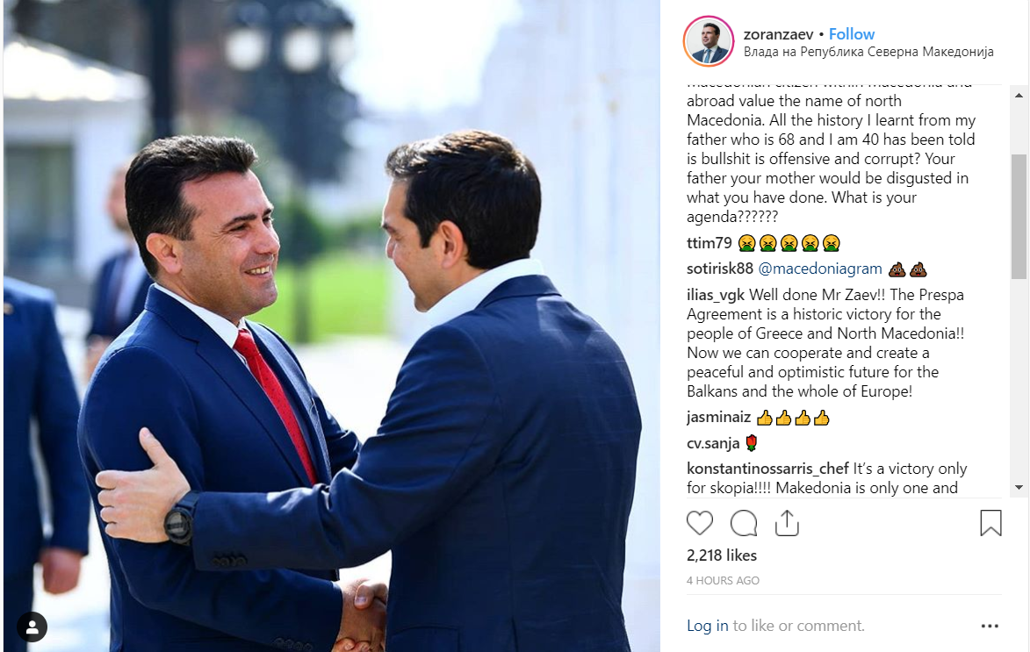Click the Log in link
The image size is (1030, 652).
(x=708, y=626)
